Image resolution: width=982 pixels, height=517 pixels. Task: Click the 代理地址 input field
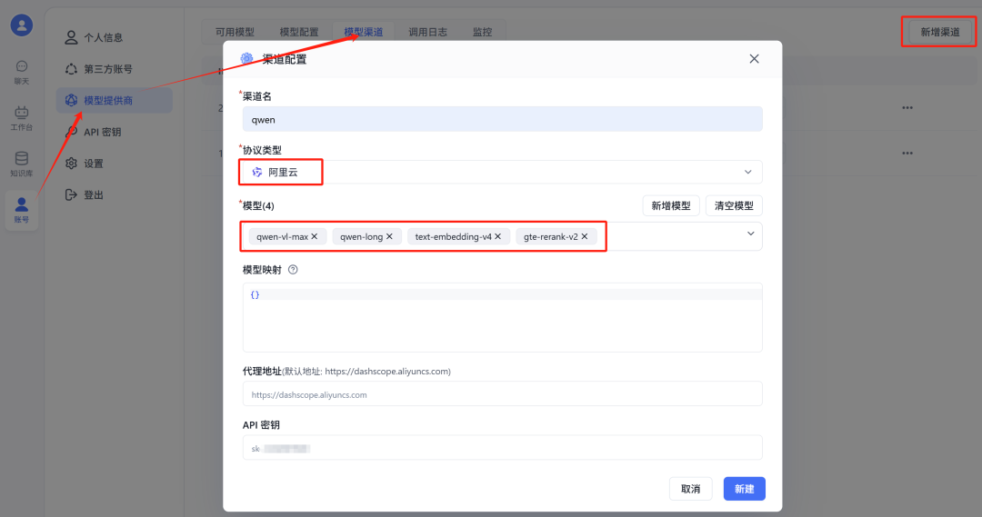pyautogui.click(x=502, y=394)
